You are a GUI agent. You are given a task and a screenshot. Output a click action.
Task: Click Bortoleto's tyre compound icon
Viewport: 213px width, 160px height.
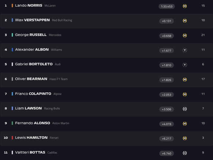pos(185,65)
